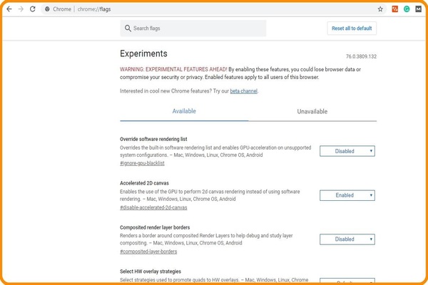The height and width of the screenshot is (285, 428).
Task: Open the red extension icon in toolbar
Action: pos(395,9)
